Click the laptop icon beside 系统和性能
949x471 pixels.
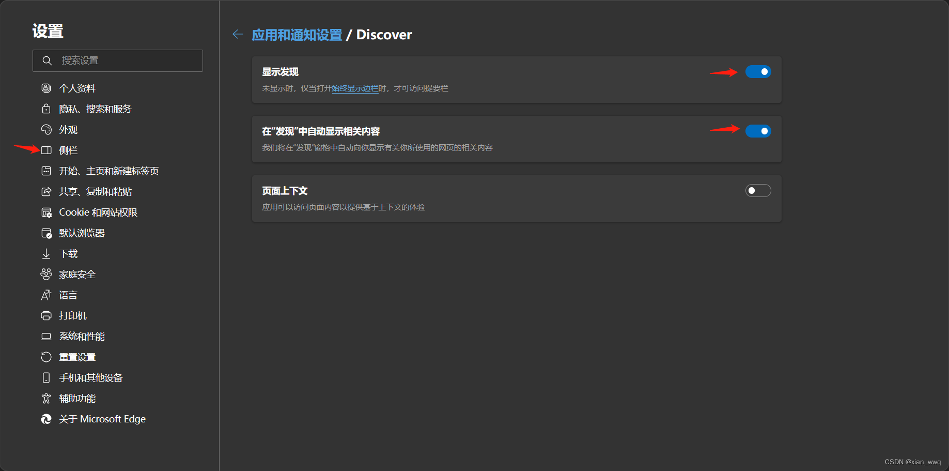click(x=46, y=336)
